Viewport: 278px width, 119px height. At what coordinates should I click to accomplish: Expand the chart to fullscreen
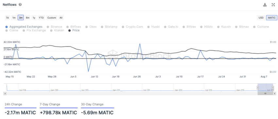pos(273,5)
